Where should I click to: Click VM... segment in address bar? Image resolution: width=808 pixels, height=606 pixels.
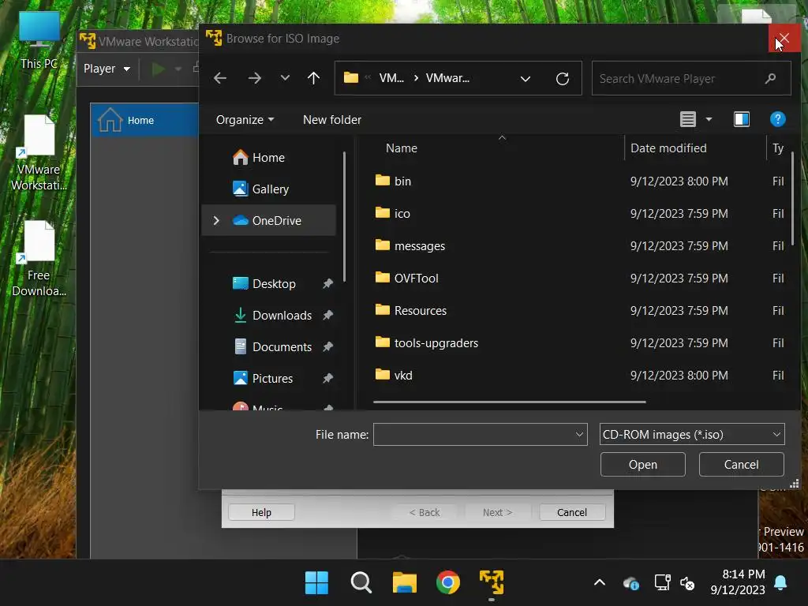[391, 78]
